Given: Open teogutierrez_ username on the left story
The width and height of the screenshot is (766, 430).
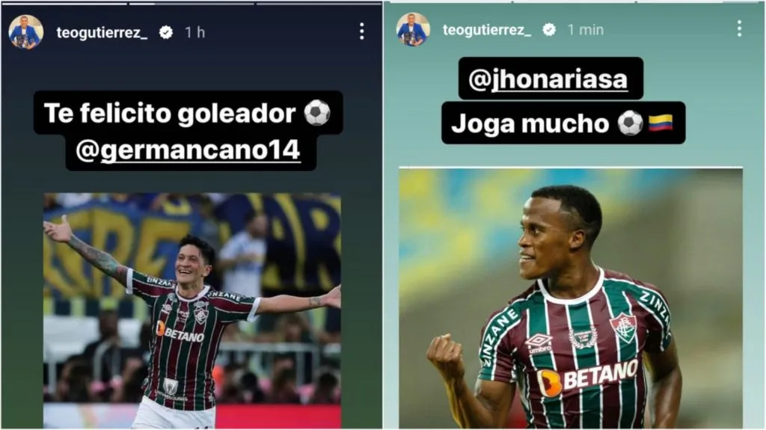Looking at the screenshot, I should (102, 33).
